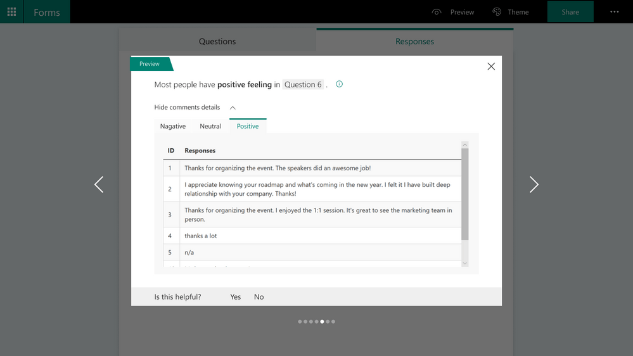This screenshot has height=356, width=633.
Task: Click the info icon beside Question 6
Action: (339, 84)
